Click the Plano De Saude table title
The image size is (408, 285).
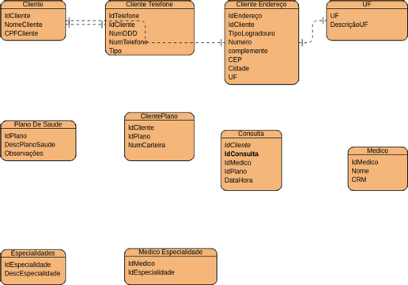(x=38, y=124)
